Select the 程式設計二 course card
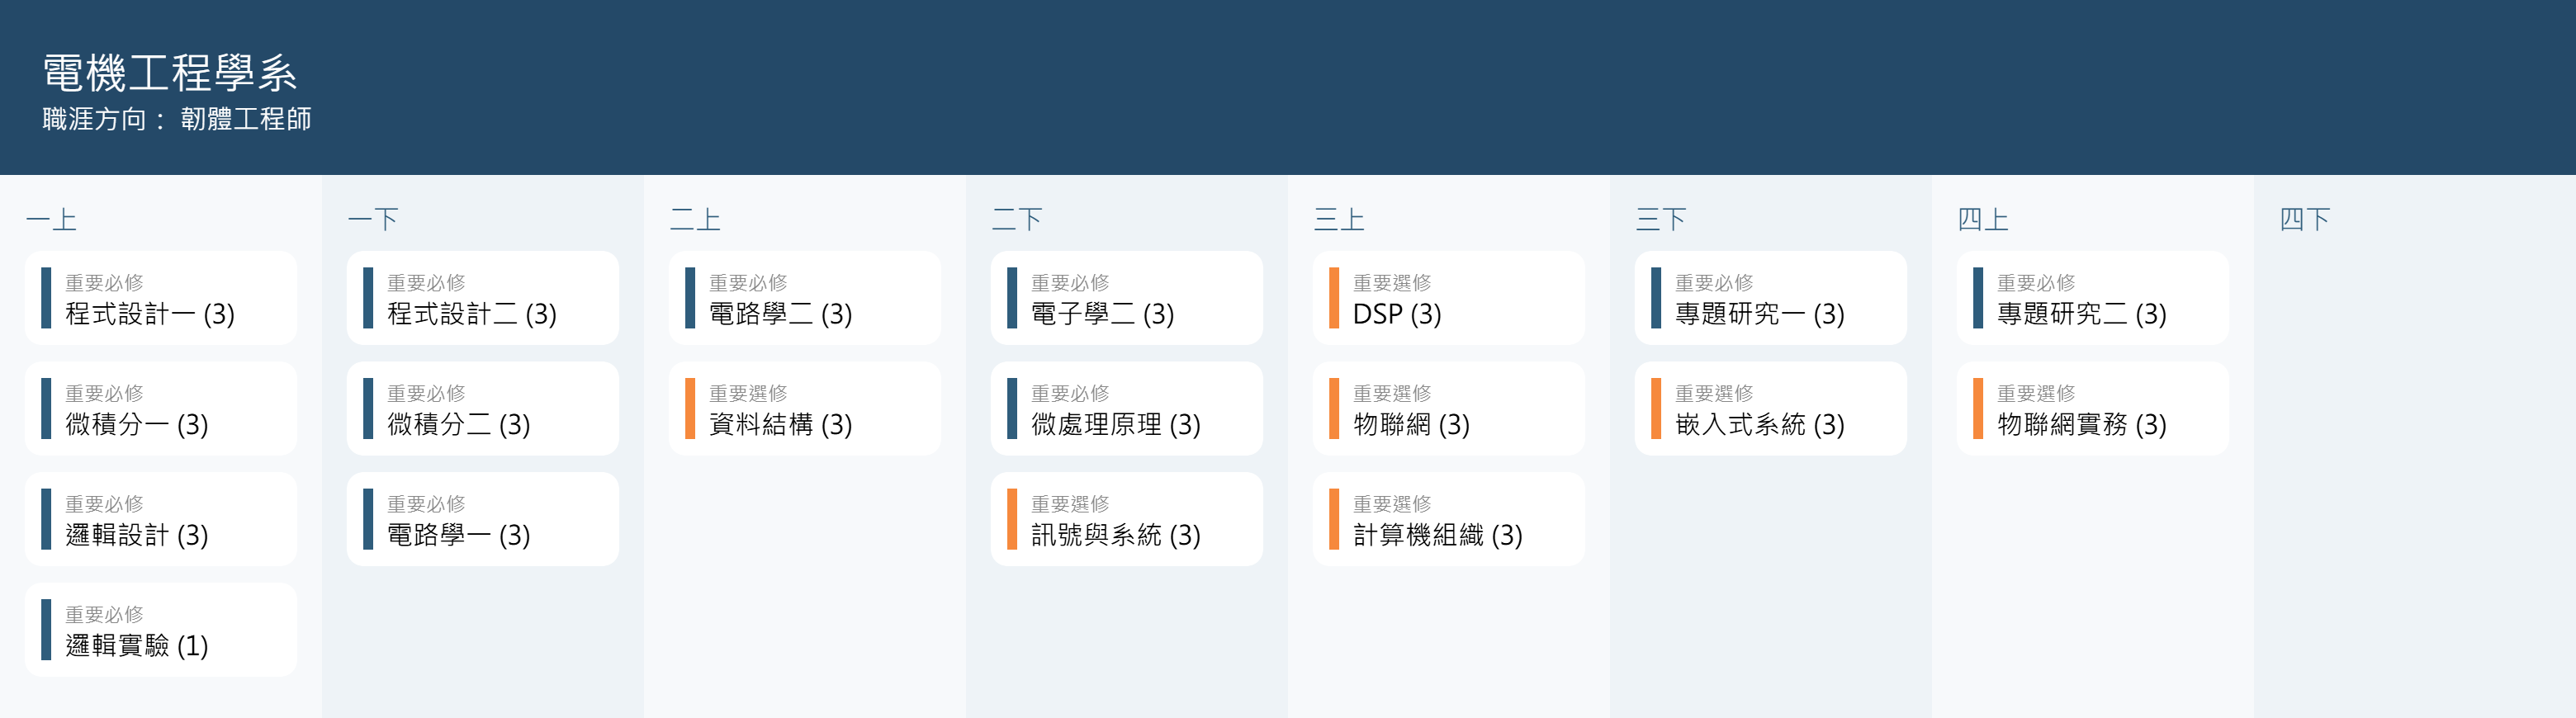This screenshot has height=718, width=2576. tap(482, 299)
